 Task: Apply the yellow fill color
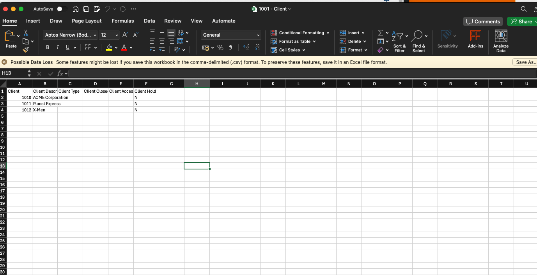109,48
